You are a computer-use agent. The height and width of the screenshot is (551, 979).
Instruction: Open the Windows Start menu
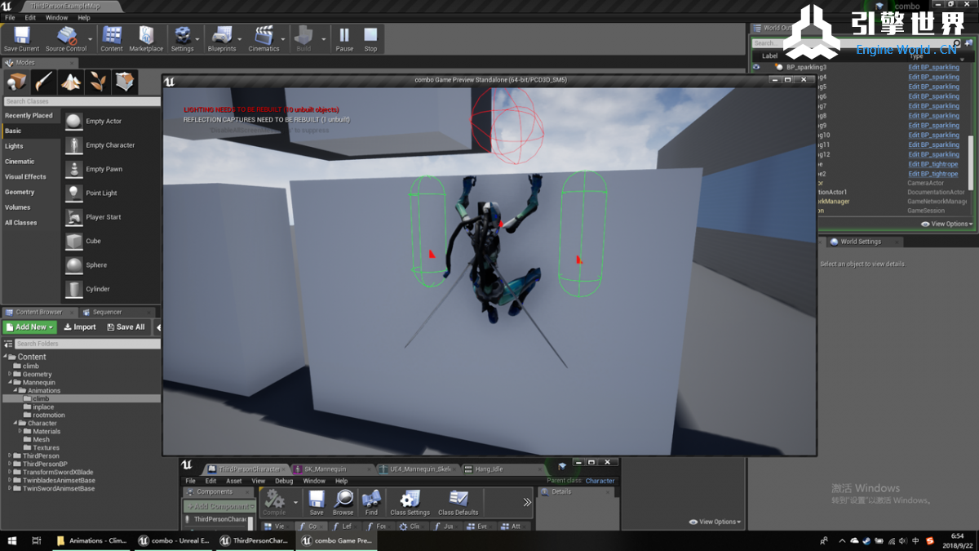pyautogui.click(x=12, y=540)
